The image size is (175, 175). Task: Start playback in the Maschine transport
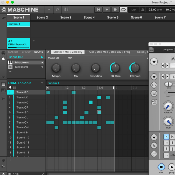(107, 10)
